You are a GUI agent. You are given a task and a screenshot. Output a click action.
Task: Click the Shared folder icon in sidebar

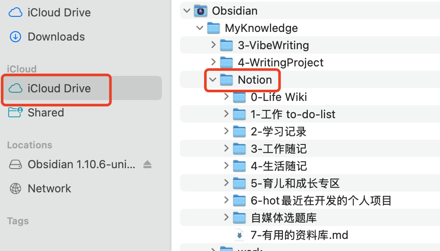pyautogui.click(x=15, y=113)
